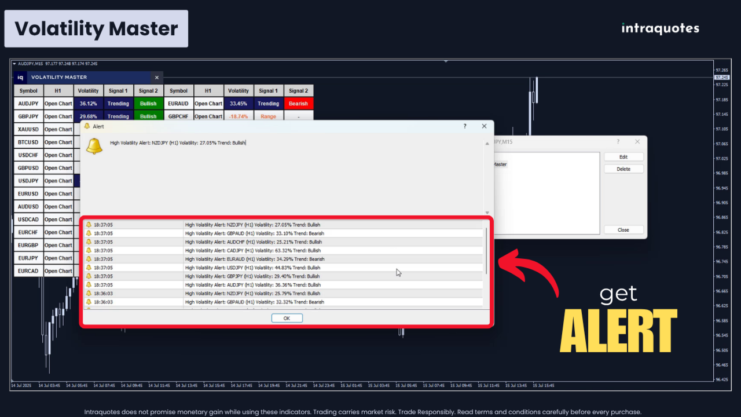Click the alert list vertical scrollbar
741x417 pixels.
486,251
